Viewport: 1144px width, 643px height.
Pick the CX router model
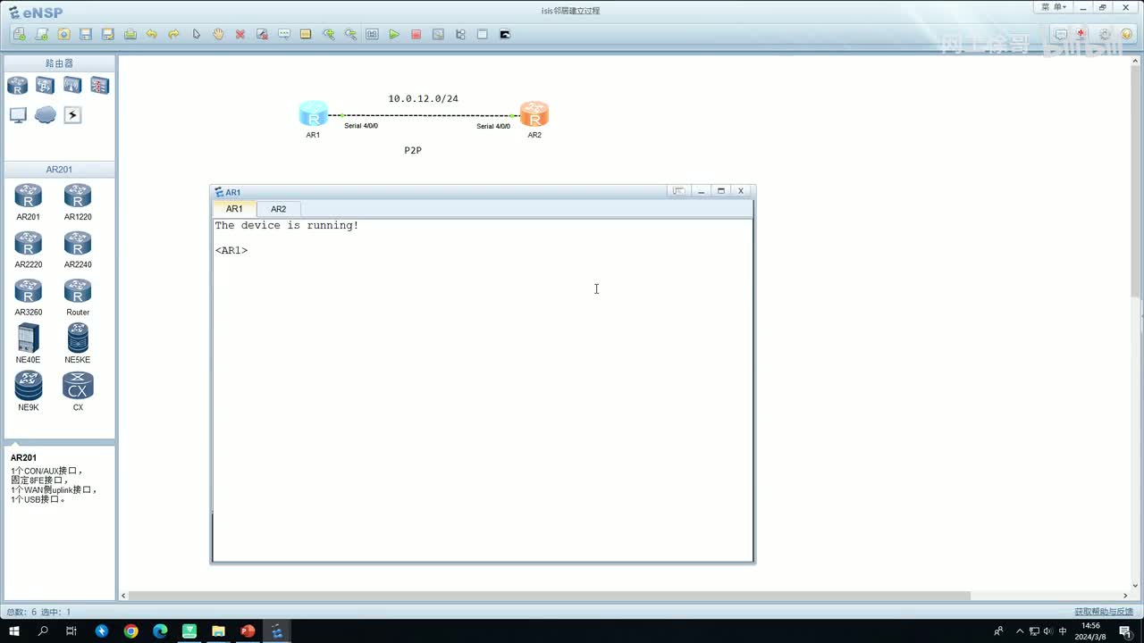click(x=78, y=392)
